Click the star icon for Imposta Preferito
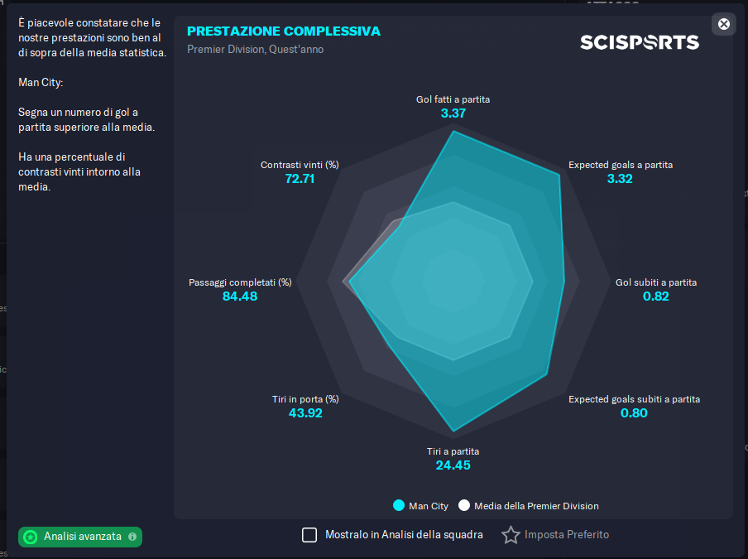This screenshot has width=748, height=559. 511,535
